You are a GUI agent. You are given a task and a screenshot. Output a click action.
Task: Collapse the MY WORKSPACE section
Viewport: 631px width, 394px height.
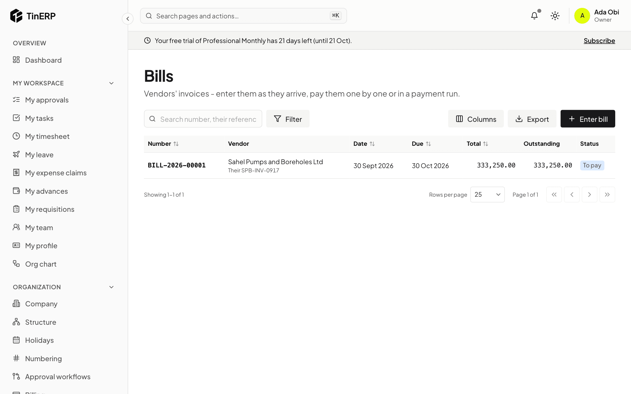(111, 83)
